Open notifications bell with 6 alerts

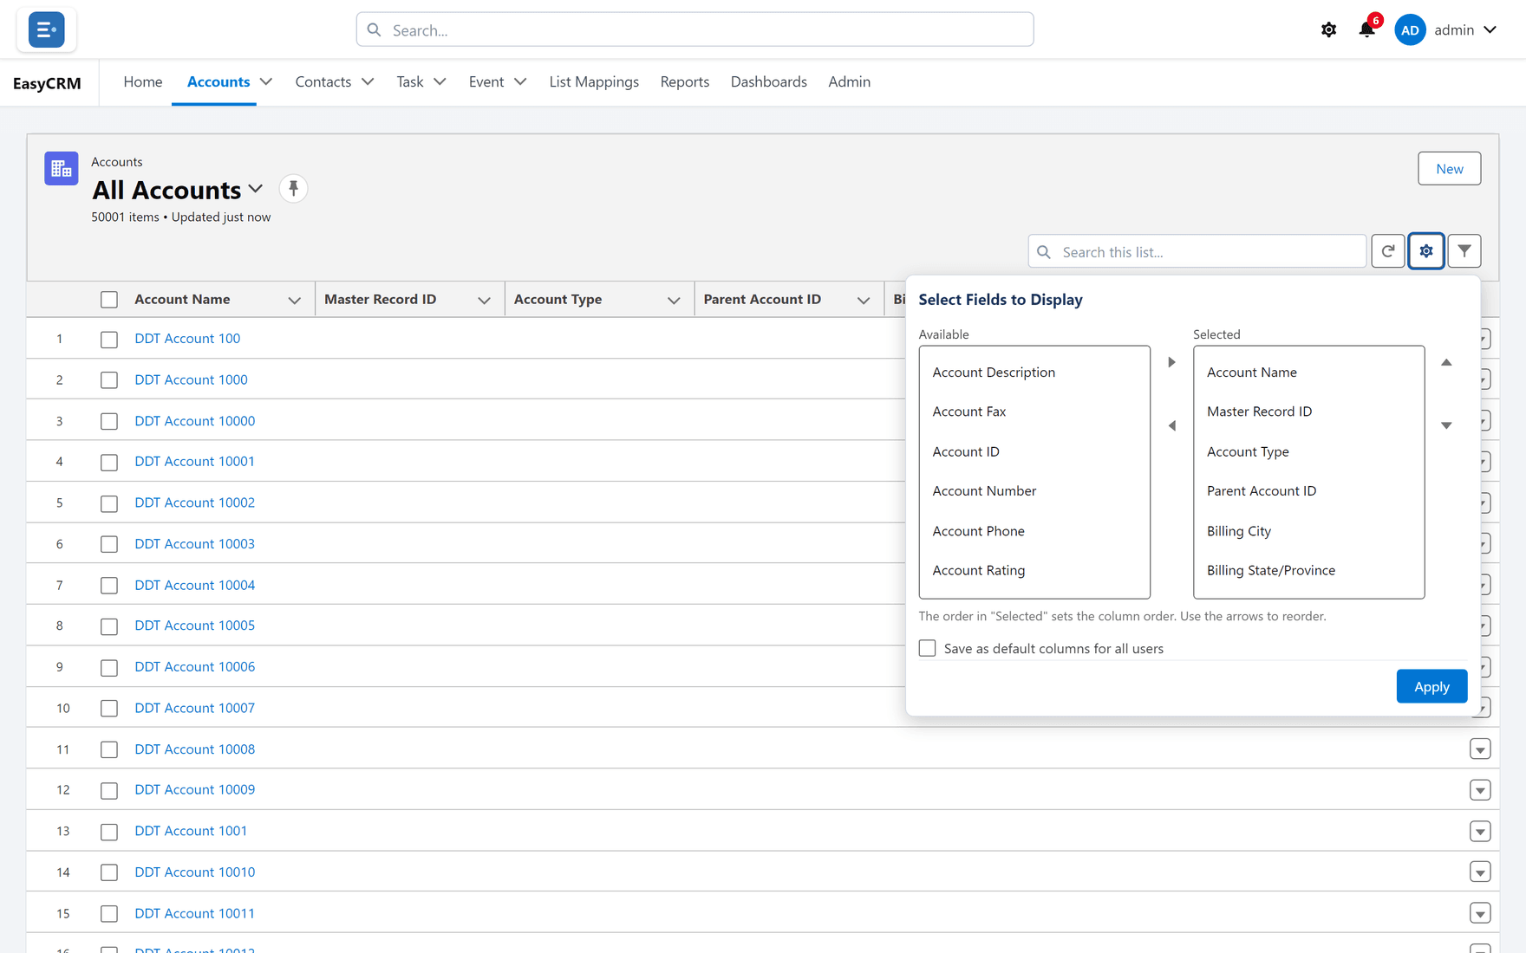[x=1366, y=29]
